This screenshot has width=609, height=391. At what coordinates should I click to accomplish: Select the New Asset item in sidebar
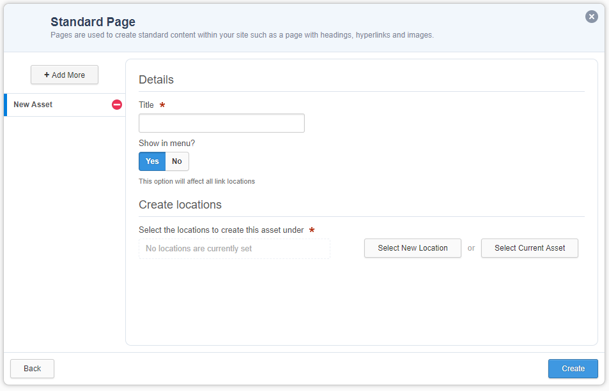coord(32,105)
